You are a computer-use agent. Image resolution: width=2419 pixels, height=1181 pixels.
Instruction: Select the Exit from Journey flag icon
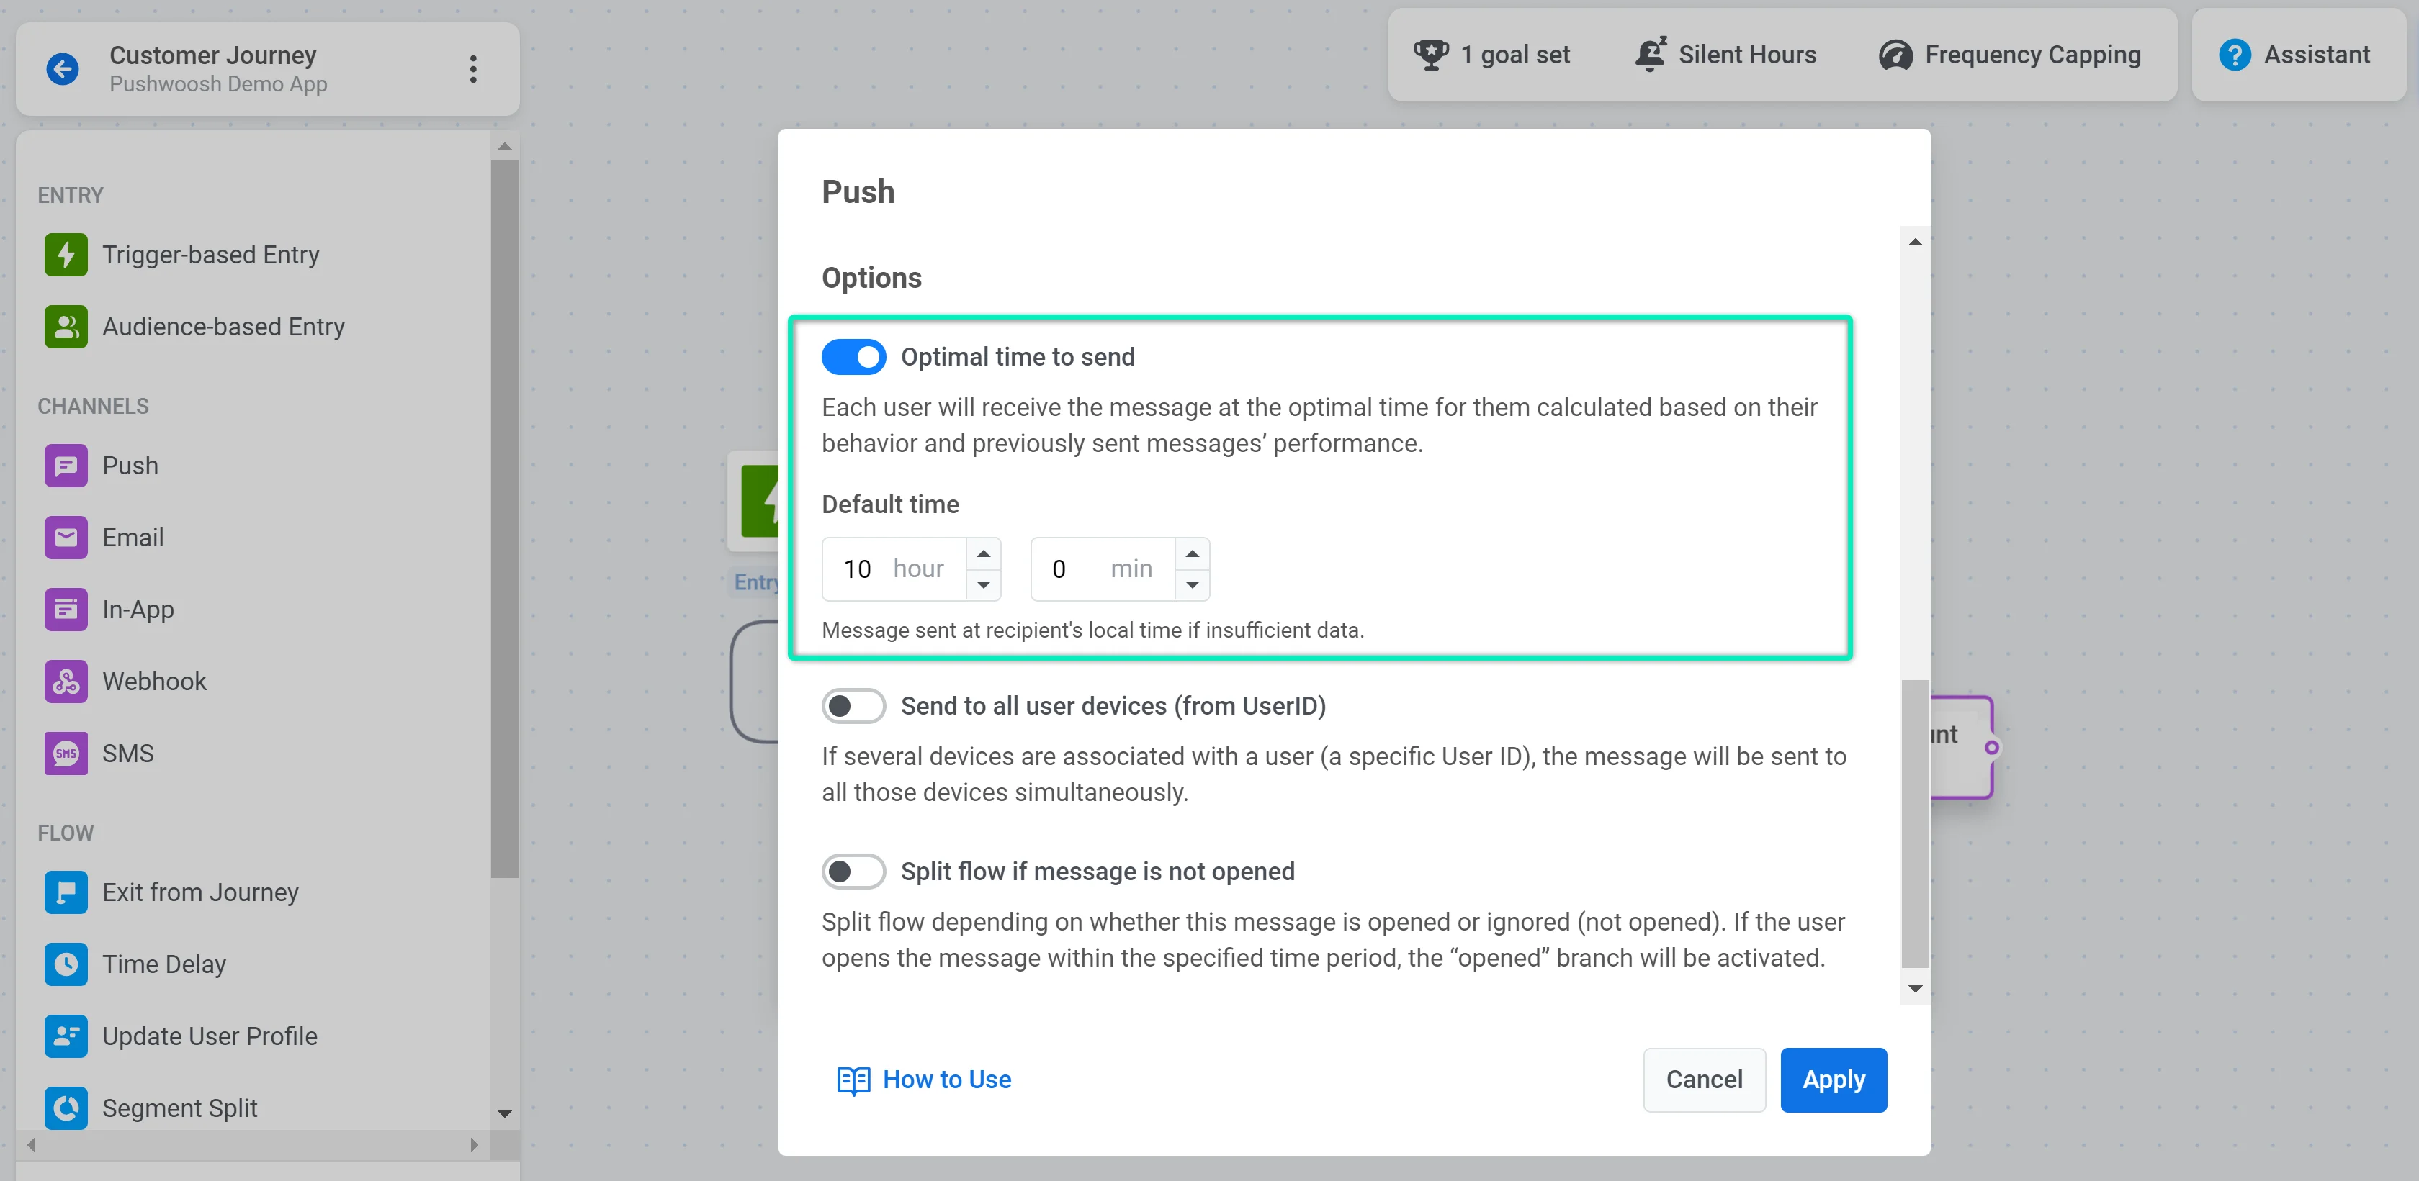click(x=66, y=892)
